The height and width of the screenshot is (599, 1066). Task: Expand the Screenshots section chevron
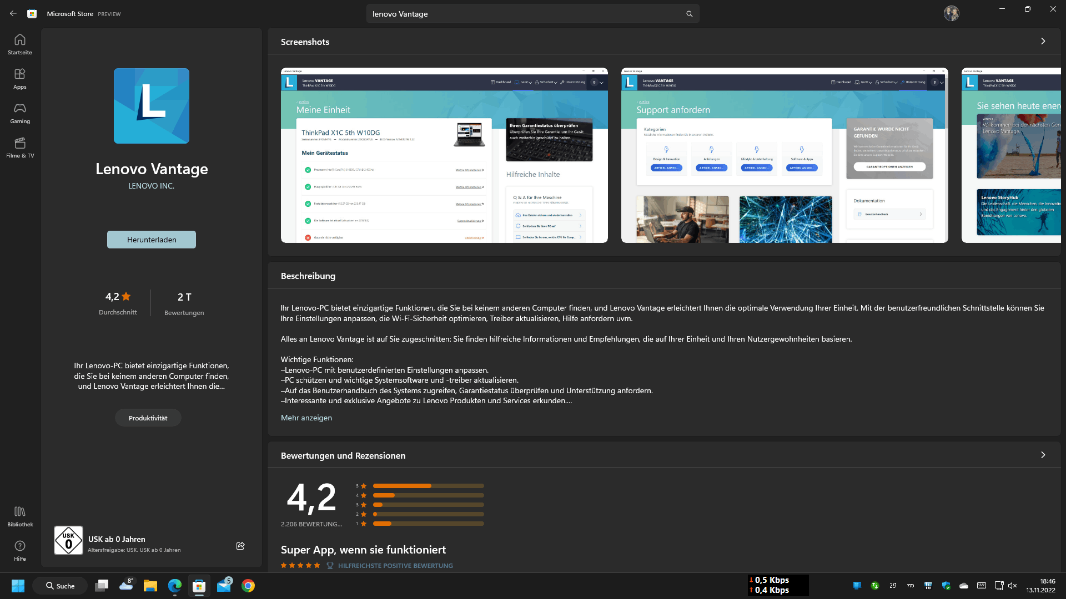1043,41
